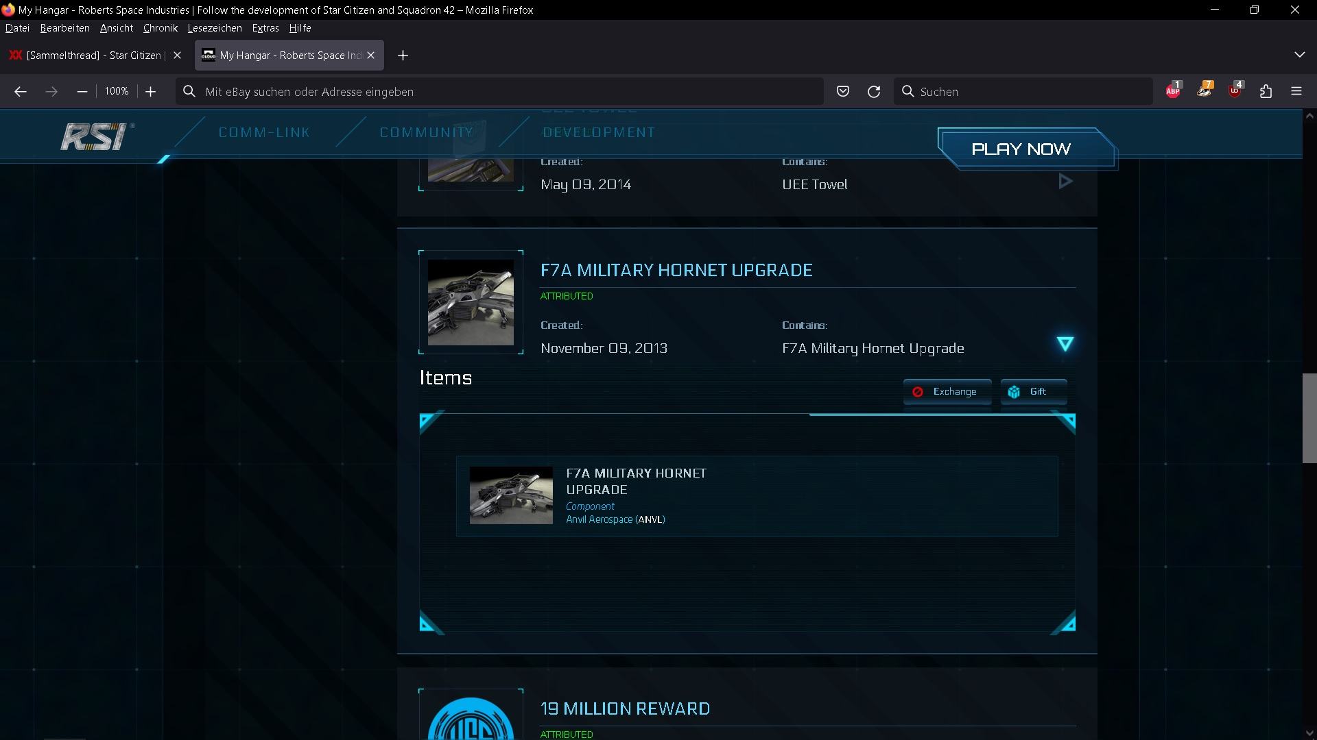Click scrollbar up arrow
This screenshot has width=1317, height=740.
tap(1309, 116)
